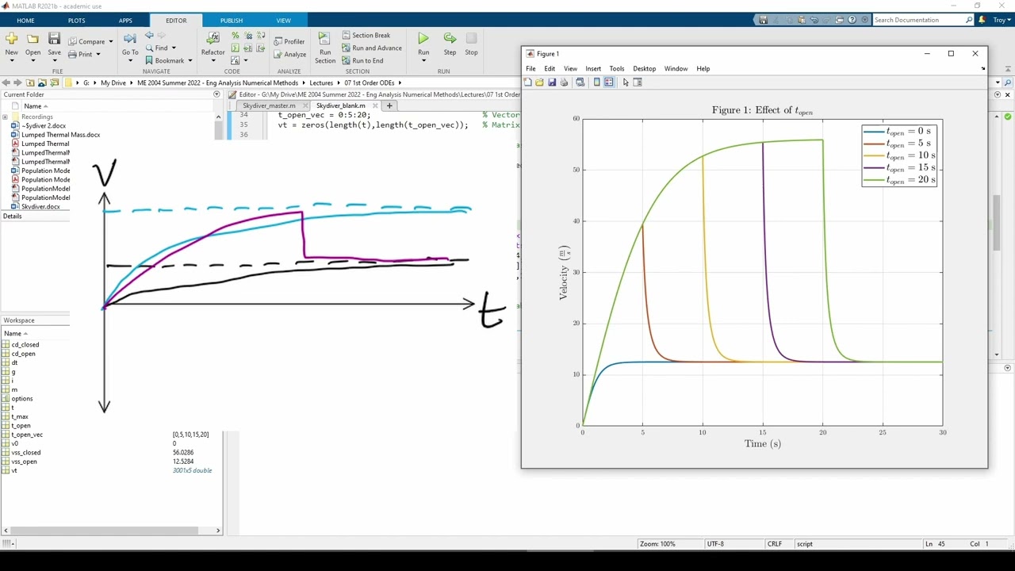Click the Up One Level folder icon

pos(30,82)
